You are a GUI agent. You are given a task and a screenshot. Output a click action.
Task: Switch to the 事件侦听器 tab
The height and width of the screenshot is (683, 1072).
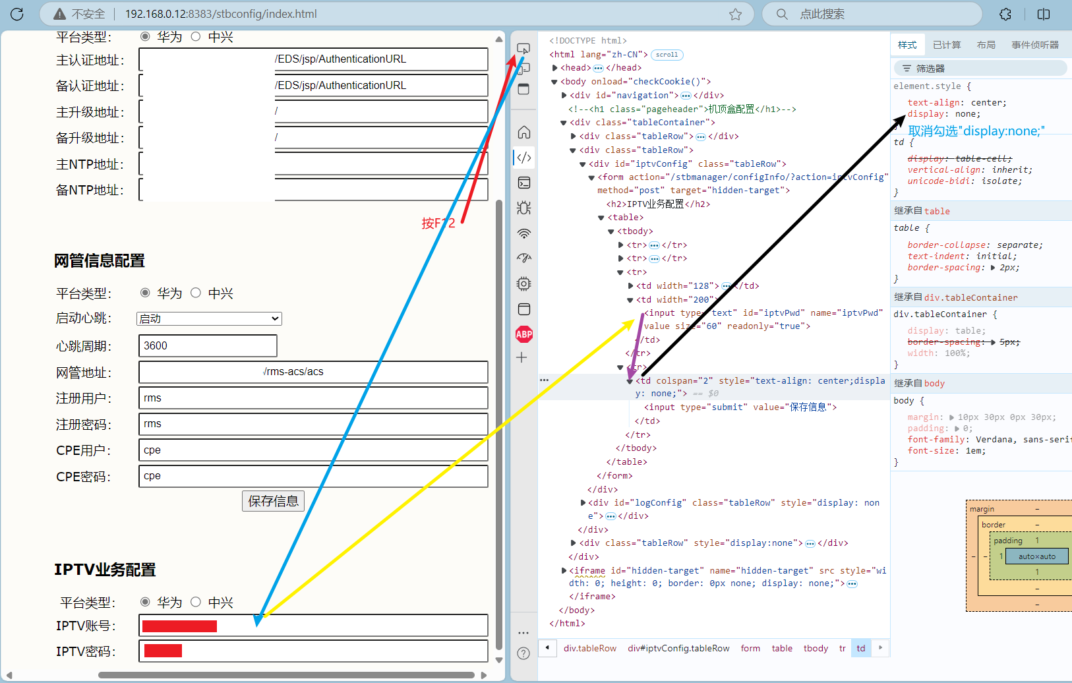(x=1034, y=45)
